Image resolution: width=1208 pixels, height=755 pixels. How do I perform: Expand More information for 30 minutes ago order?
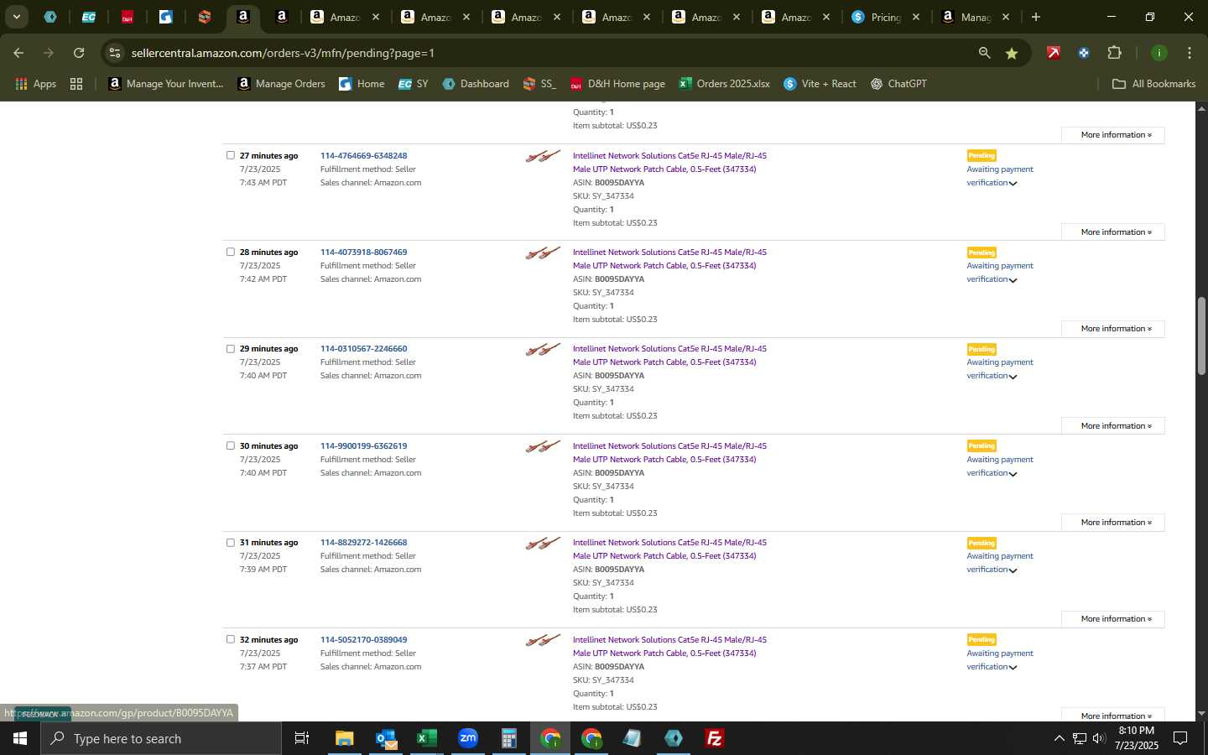click(1113, 523)
